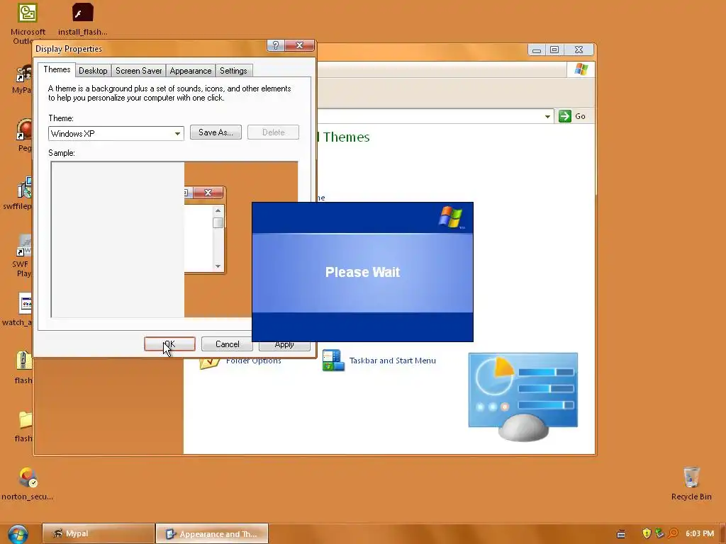
Task: Click the Control Panel monitor illustration
Action: (523, 397)
